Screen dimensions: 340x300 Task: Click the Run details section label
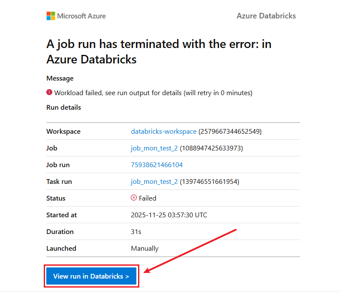coord(63,108)
